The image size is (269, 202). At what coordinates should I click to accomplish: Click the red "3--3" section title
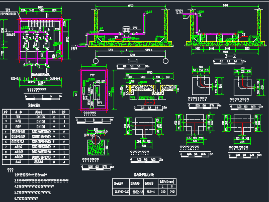(x=149, y=103)
